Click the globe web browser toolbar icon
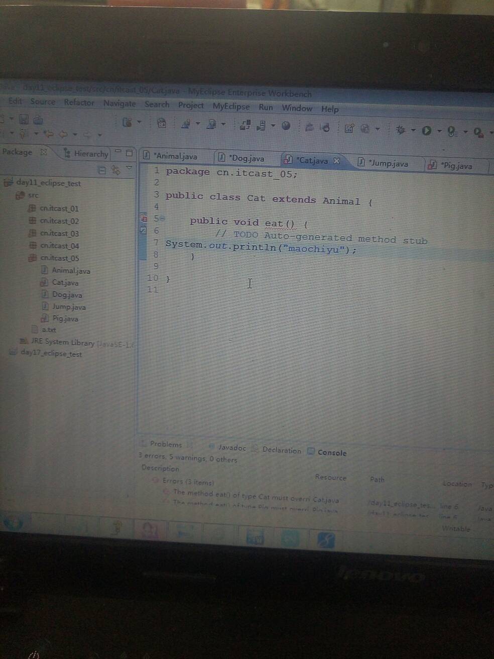494x659 pixels. coord(286,126)
